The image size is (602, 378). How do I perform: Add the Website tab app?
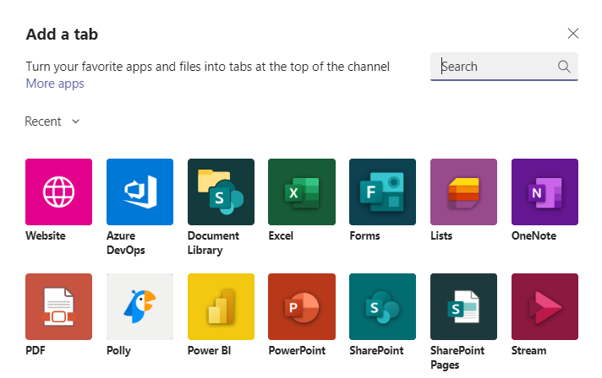pyautogui.click(x=58, y=192)
